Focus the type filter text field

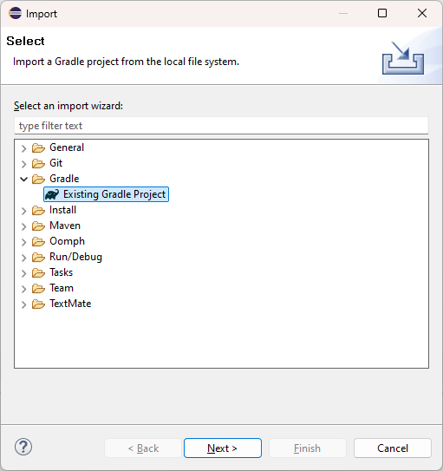click(222, 126)
